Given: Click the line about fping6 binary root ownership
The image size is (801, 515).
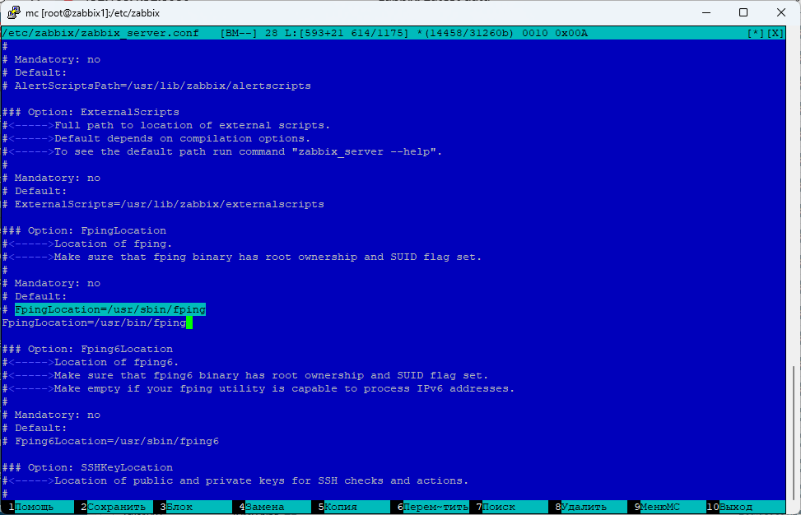Looking at the screenshot, I should (245, 375).
